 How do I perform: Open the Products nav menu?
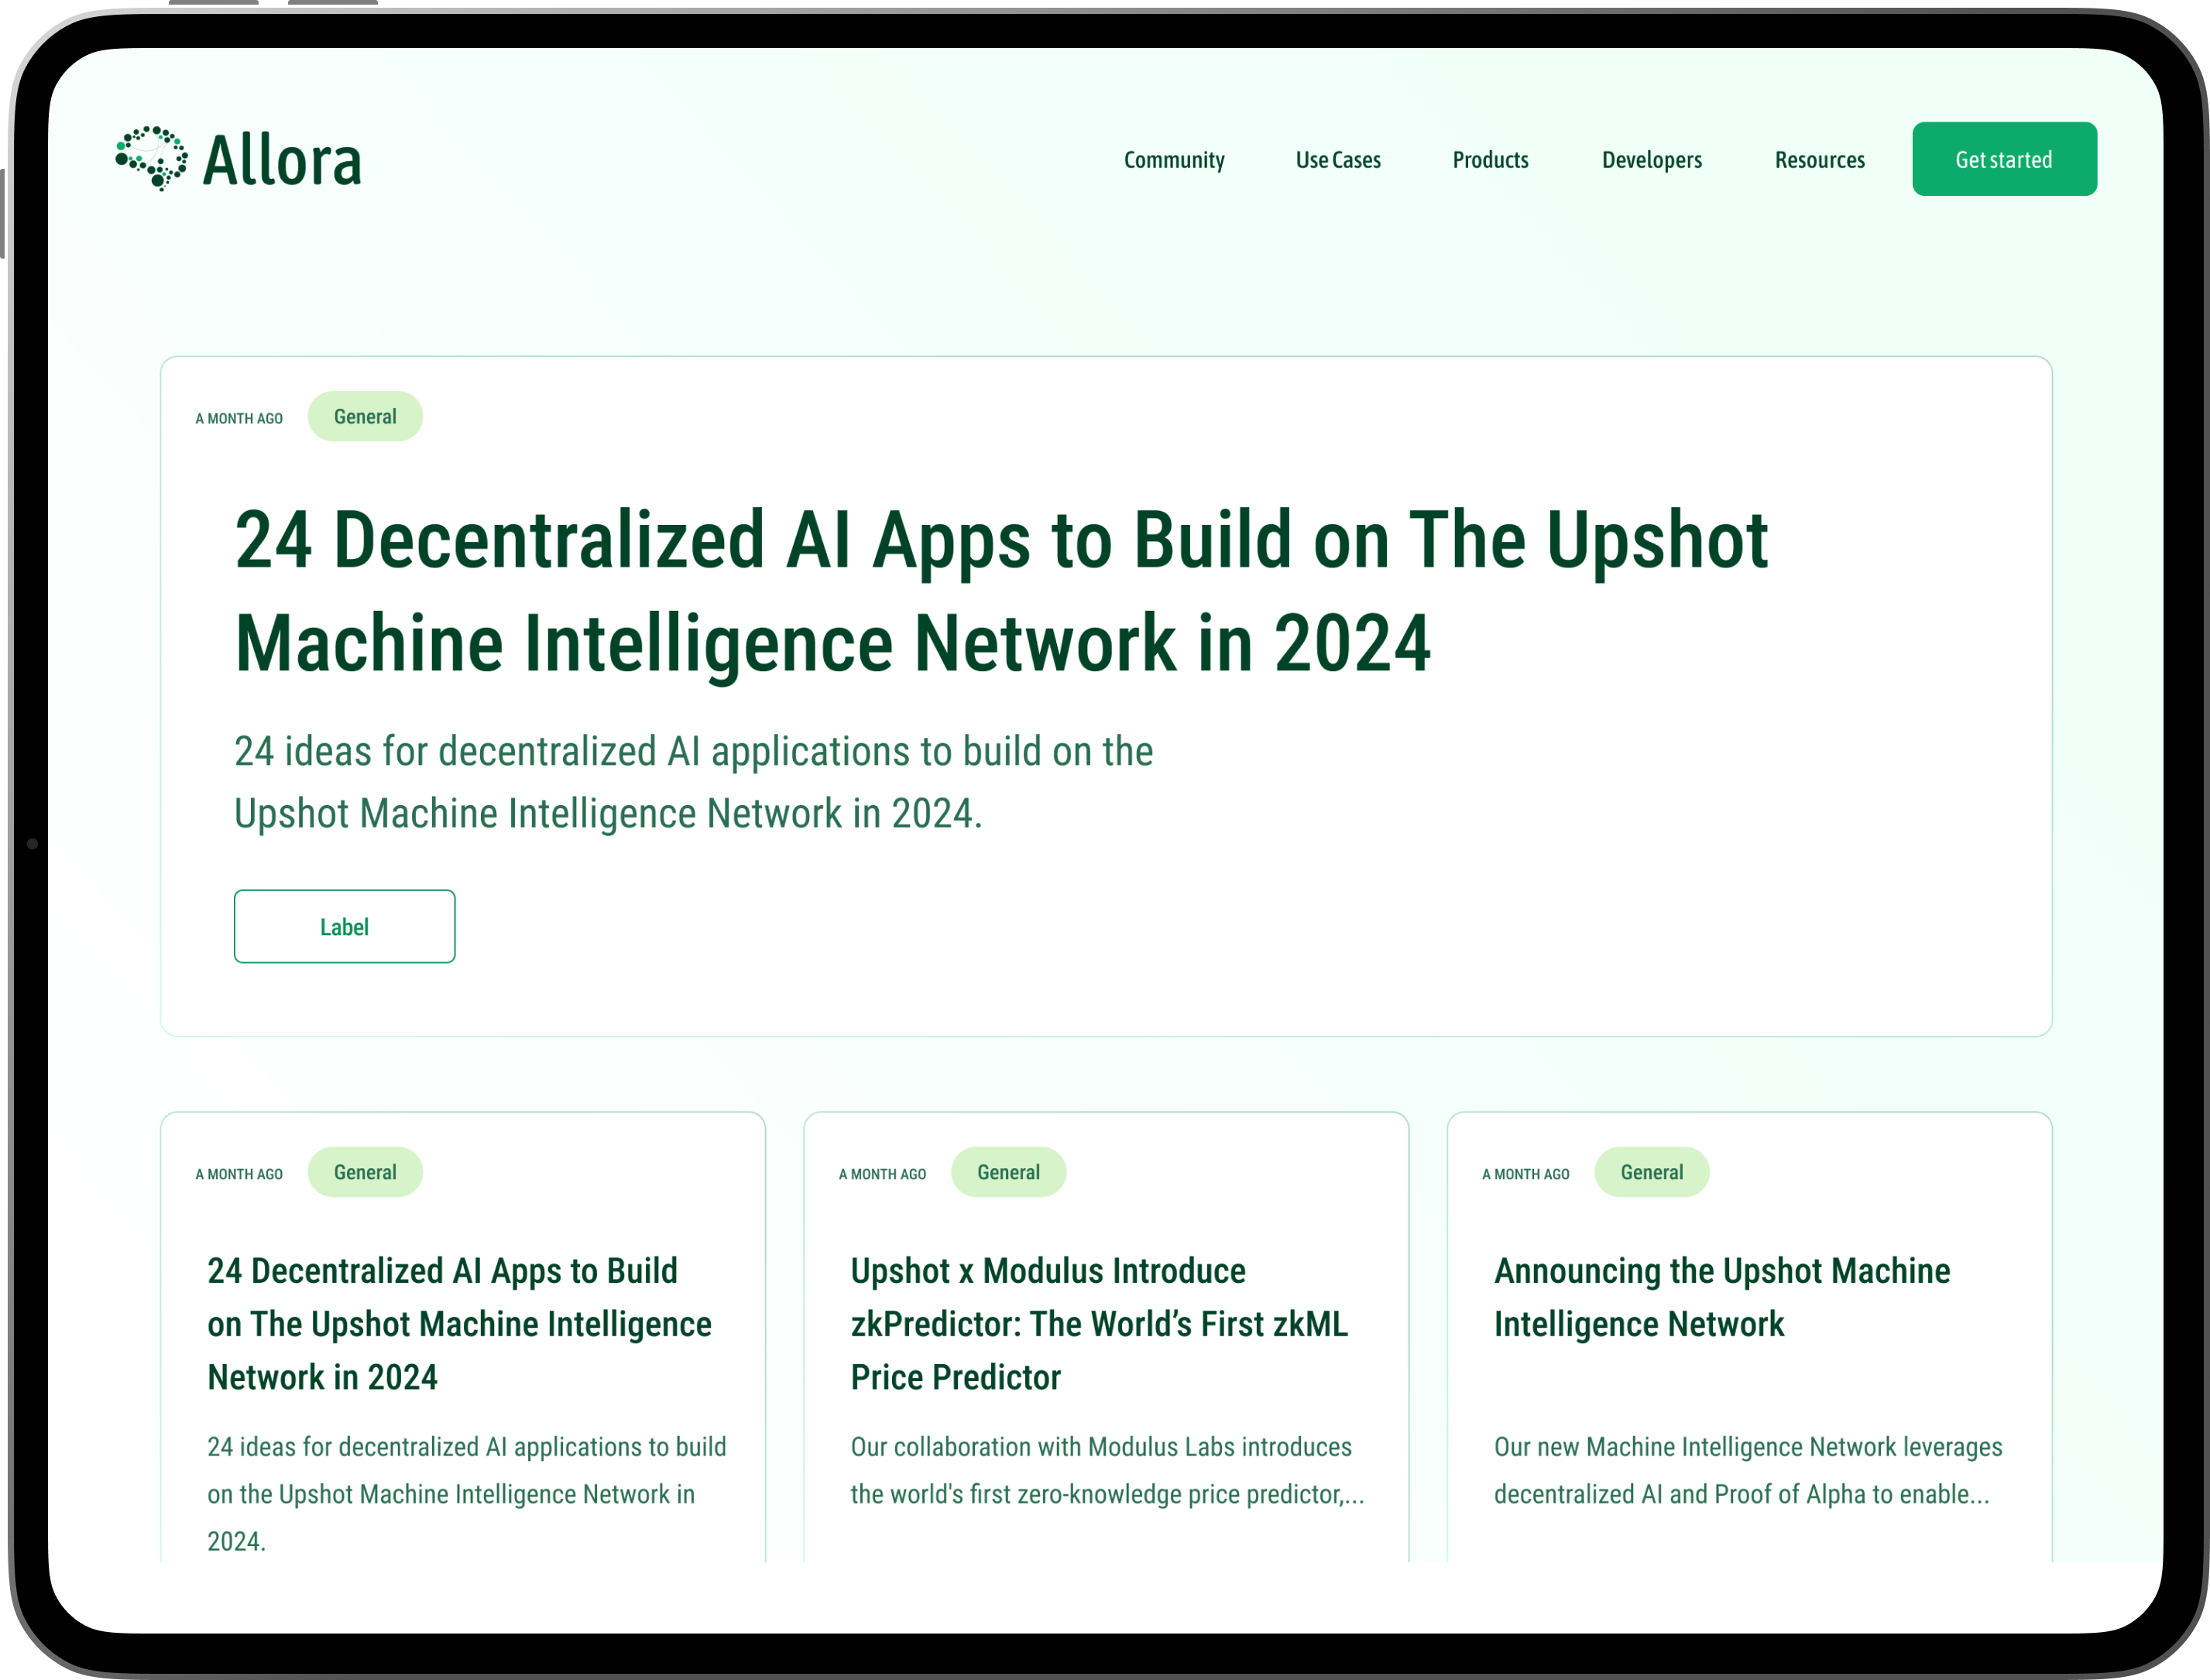1489,160
